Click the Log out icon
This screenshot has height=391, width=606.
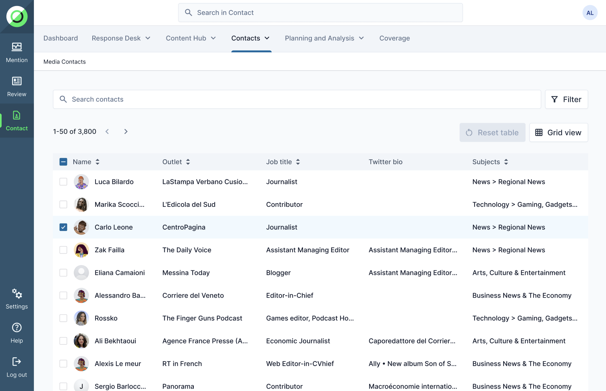click(17, 362)
